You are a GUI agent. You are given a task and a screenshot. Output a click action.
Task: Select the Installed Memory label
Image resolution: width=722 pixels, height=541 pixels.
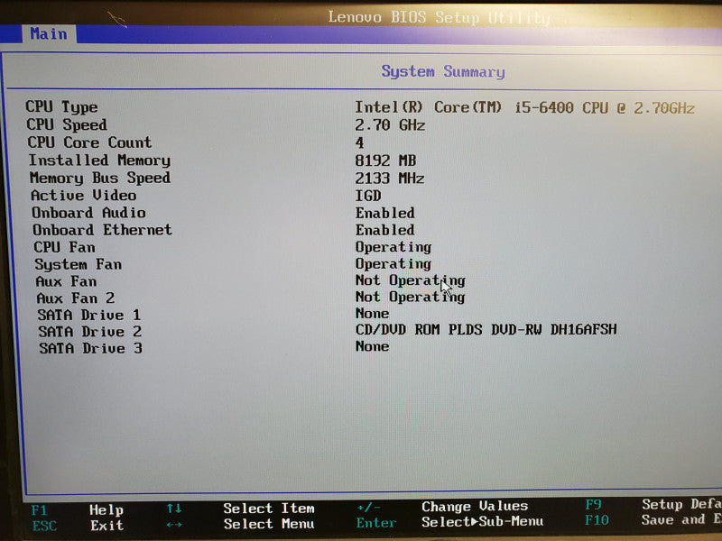click(x=99, y=160)
